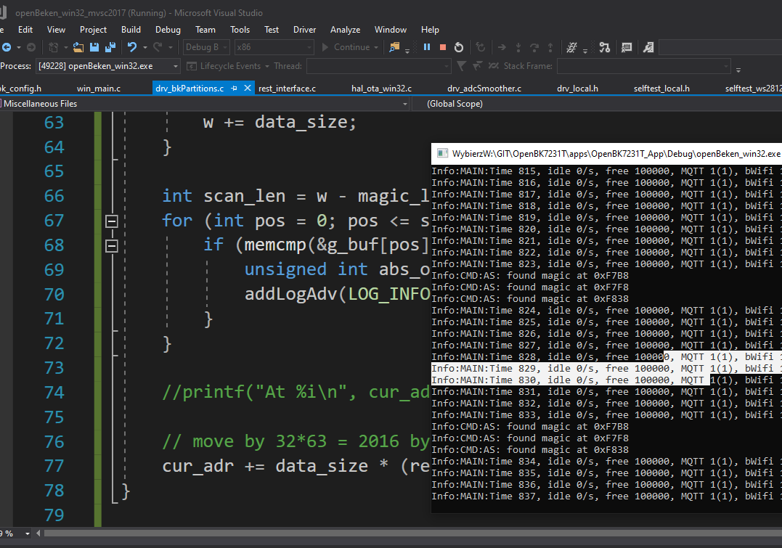
Task: Stop debugging with the red square
Action: pyautogui.click(x=442, y=47)
